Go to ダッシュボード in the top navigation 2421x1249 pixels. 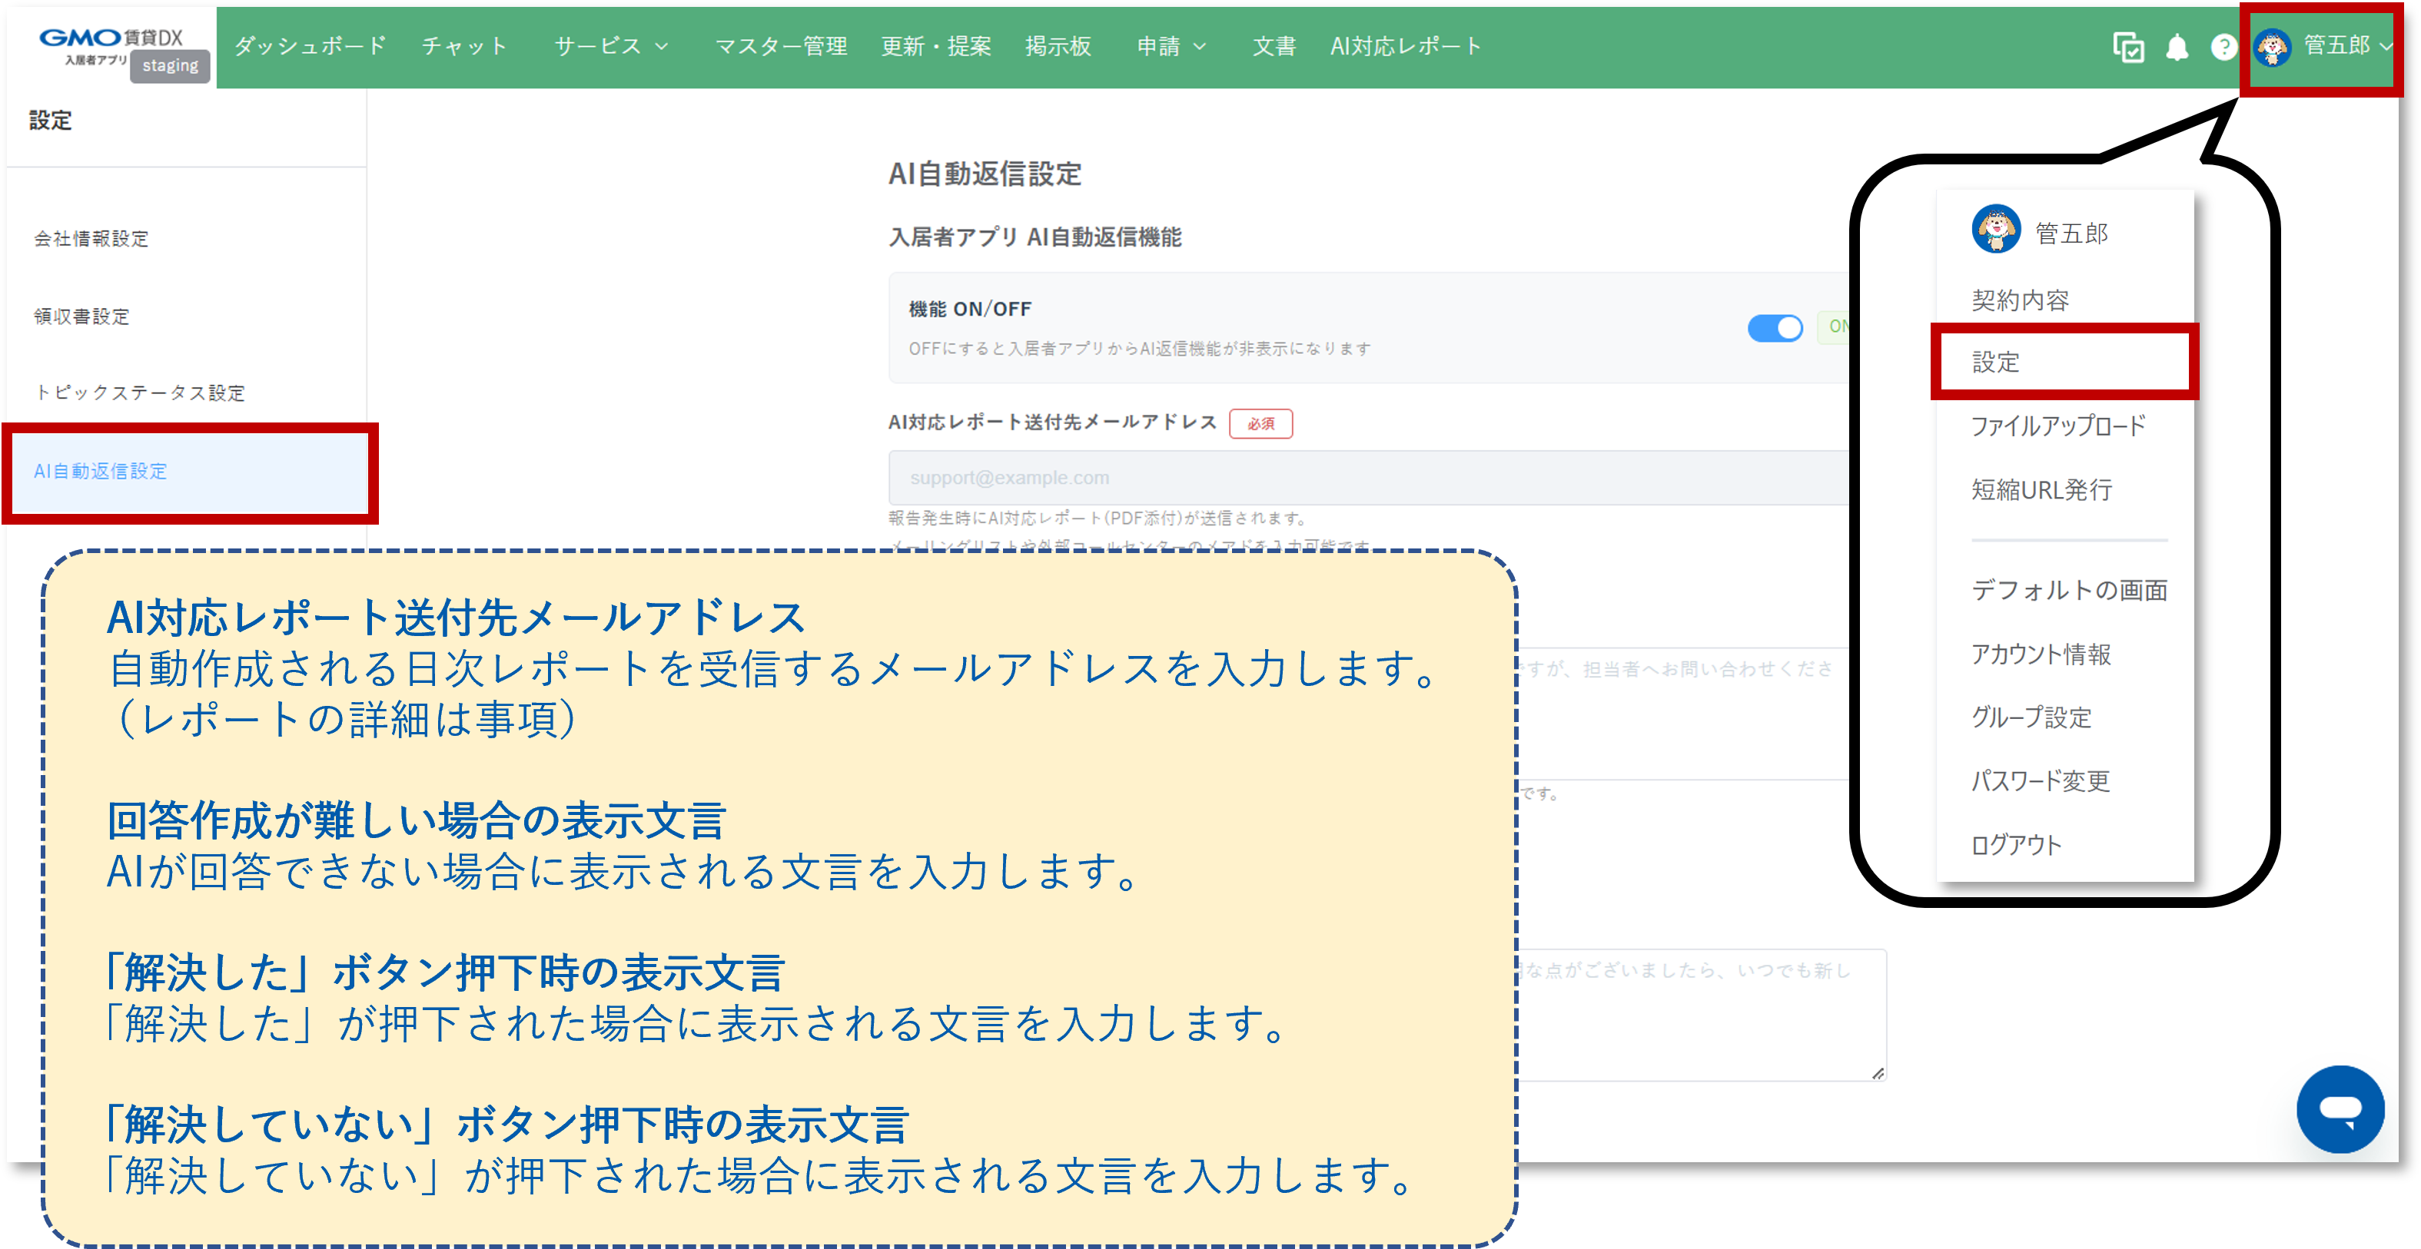pyautogui.click(x=311, y=46)
